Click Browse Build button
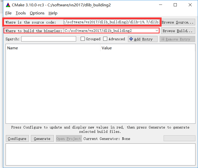 (178, 31)
